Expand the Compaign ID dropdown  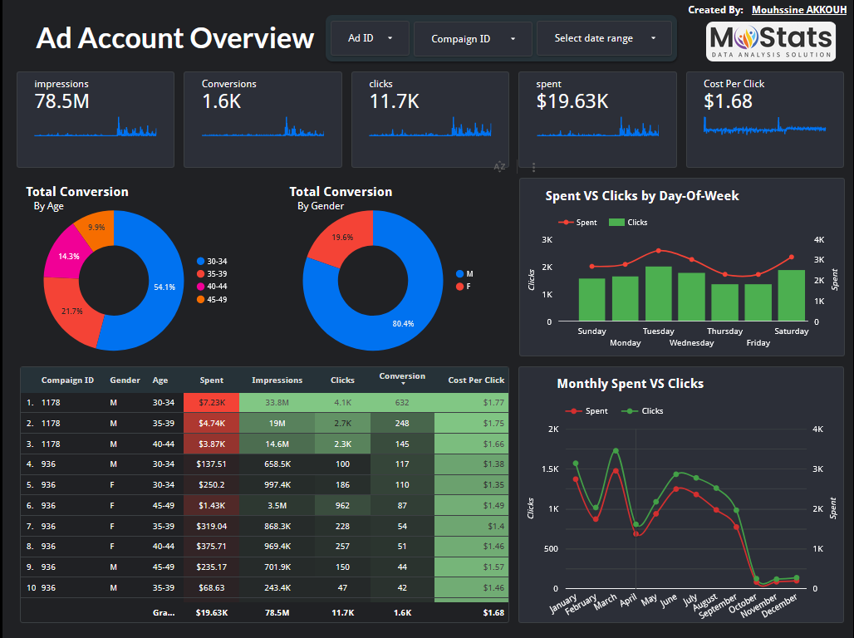coord(474,39)
